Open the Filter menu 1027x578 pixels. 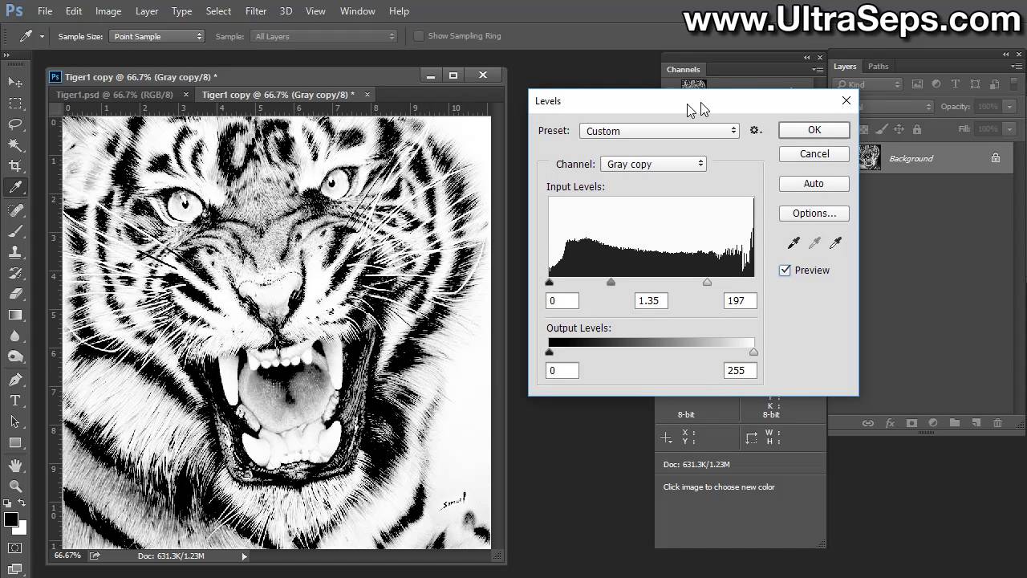256,11
